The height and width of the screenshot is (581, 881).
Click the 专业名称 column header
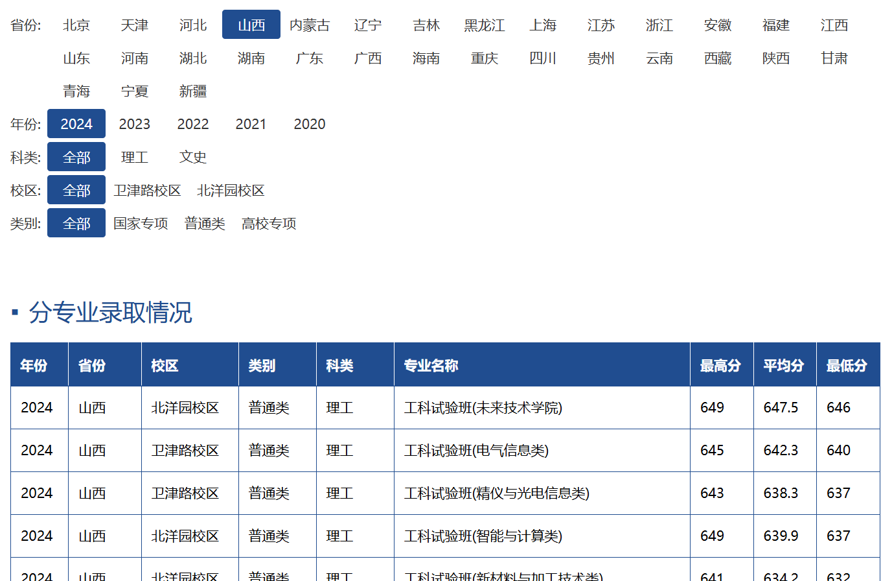click(431, 366)
